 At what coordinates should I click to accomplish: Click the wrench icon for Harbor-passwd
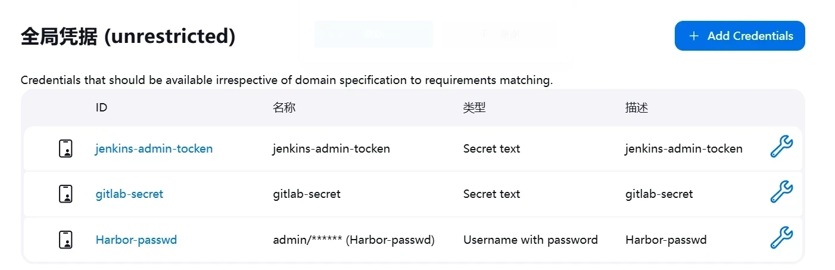click(x=781, y=238)
